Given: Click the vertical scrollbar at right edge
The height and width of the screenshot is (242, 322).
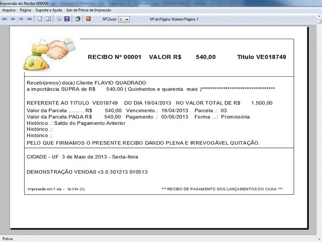Looking at the screenshot, I should coord(319,121).
